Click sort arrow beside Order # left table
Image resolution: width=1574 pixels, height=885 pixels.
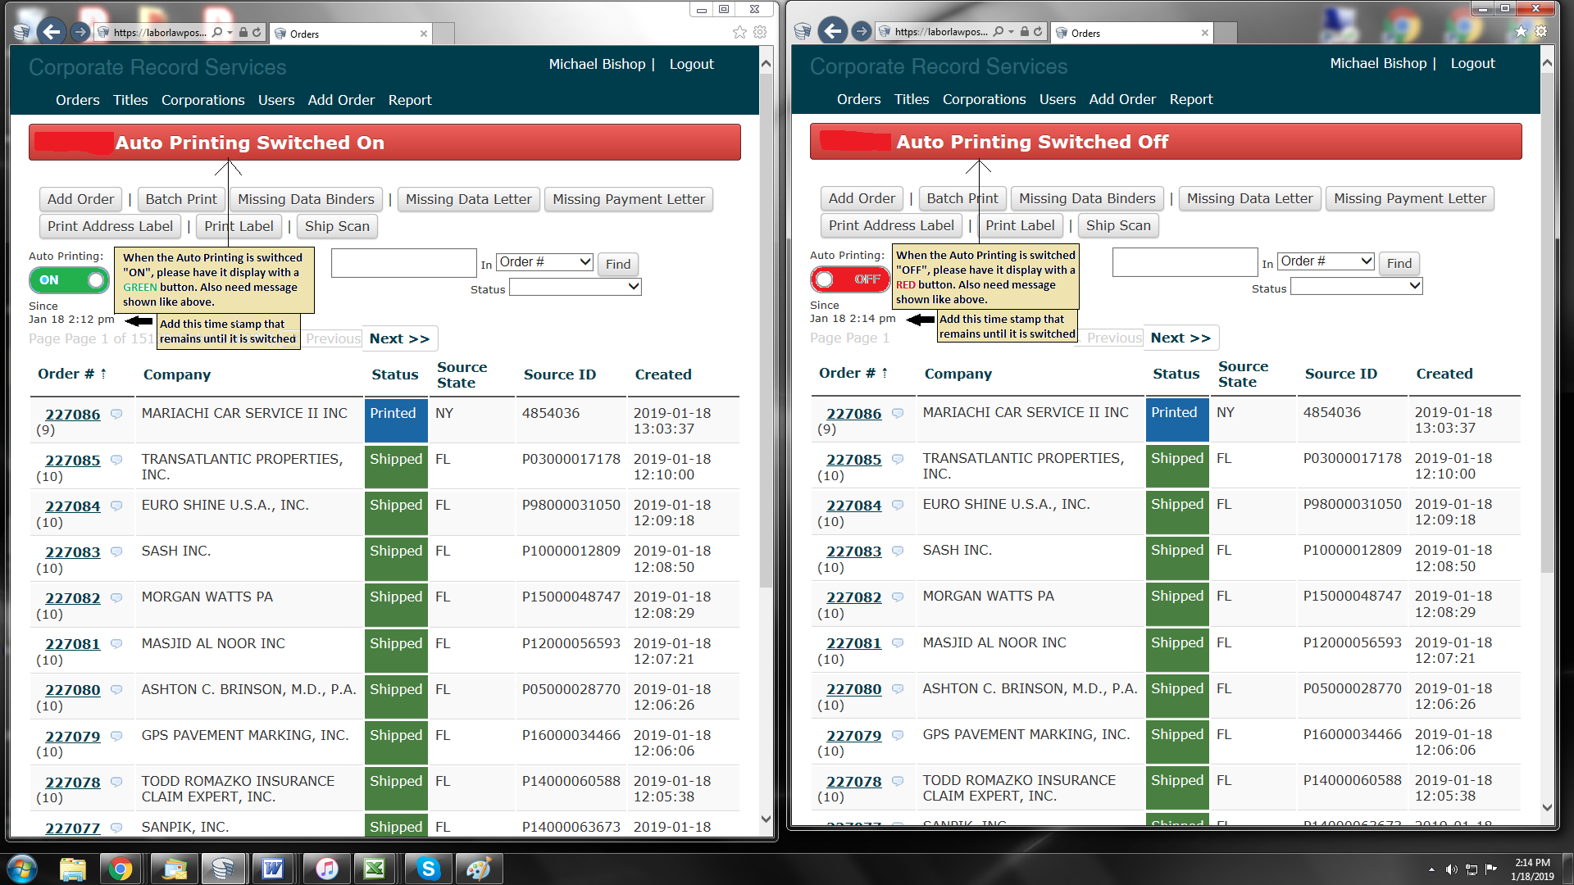[104, 374]
